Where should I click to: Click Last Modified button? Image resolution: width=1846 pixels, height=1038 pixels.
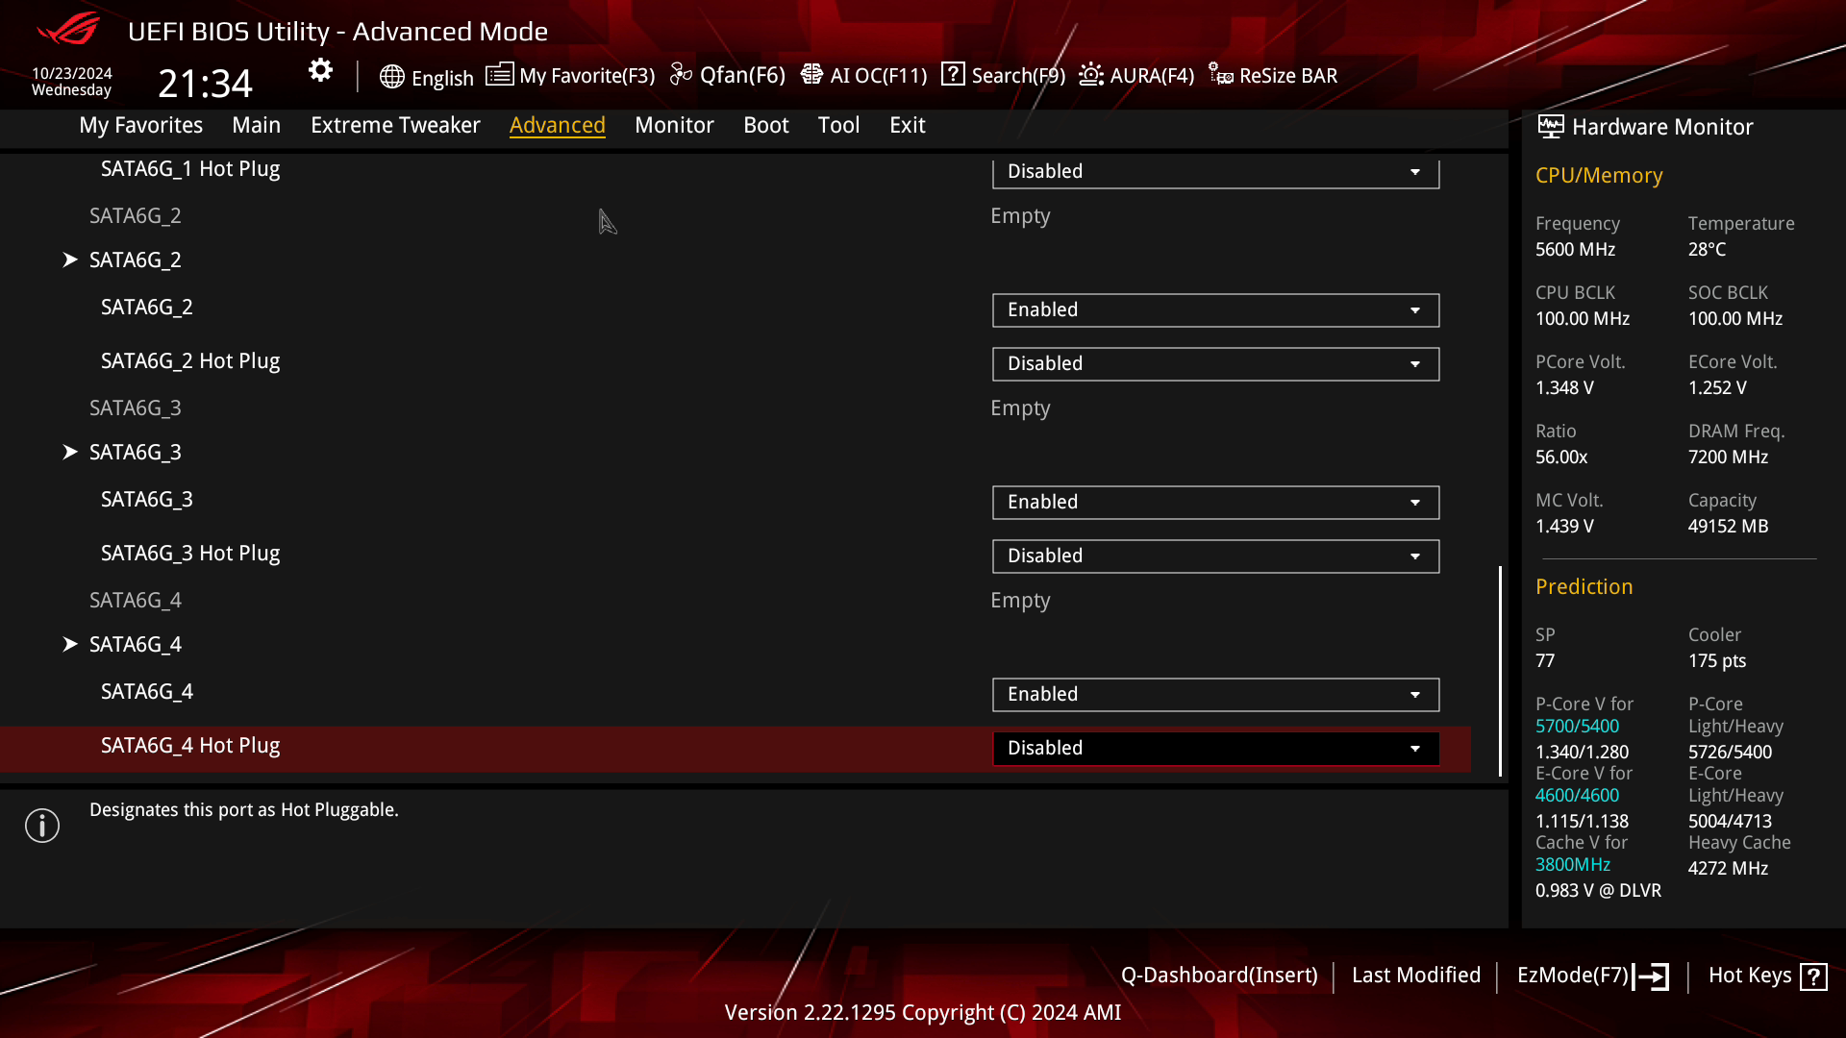[x=1416, y=975]
